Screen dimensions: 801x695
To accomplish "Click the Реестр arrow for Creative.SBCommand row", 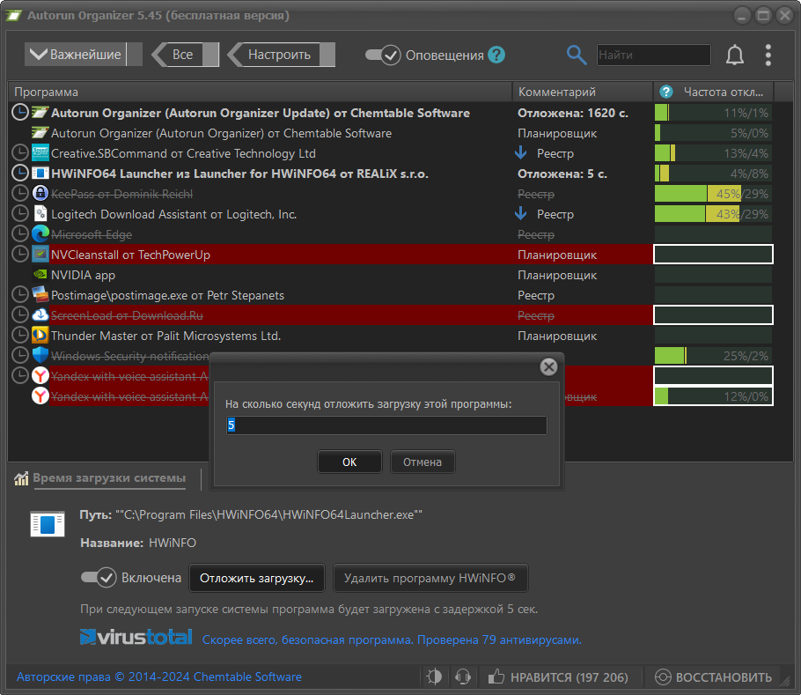I will (521, 152).
